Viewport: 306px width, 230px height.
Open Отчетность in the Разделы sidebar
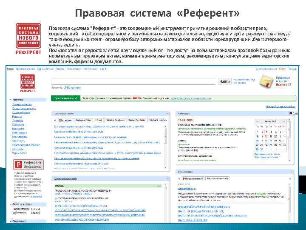pos(18,141)
